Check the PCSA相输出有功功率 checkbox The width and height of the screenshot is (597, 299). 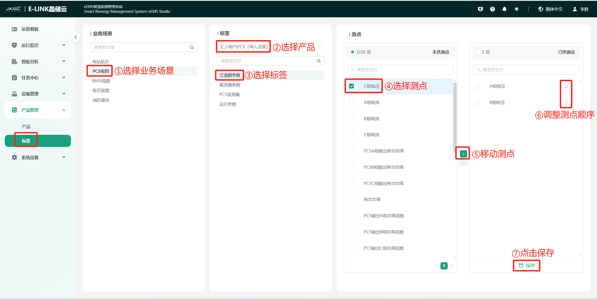click(351, 151)
